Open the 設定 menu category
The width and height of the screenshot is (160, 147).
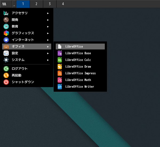[15, 53]
